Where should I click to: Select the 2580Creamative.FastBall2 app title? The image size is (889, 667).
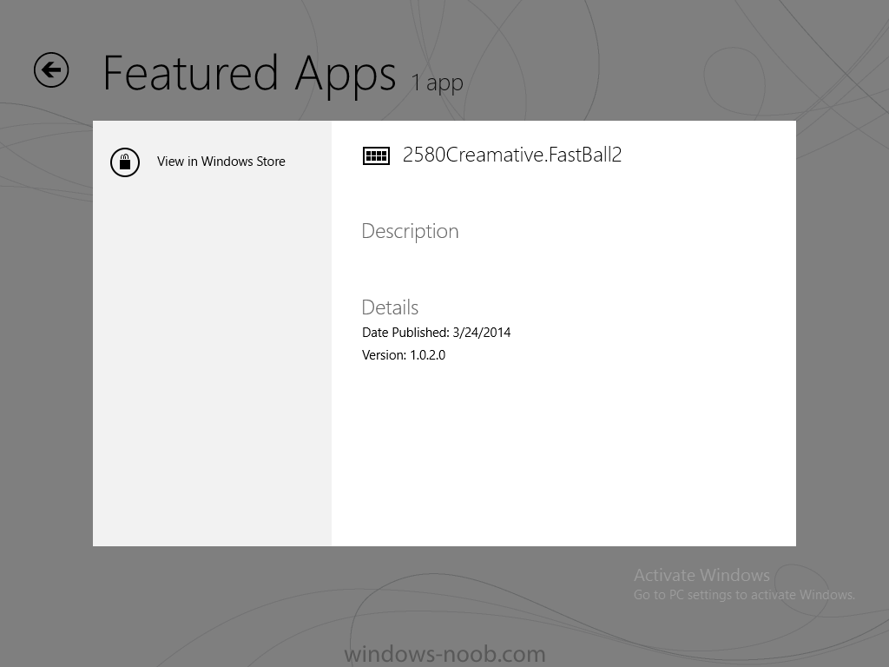coord(512,155)
